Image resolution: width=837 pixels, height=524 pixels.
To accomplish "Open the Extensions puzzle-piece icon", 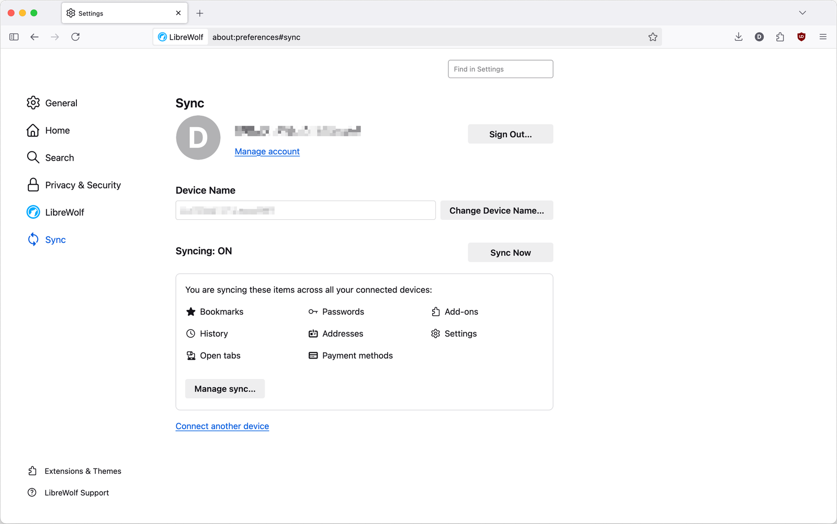I will click(x=780, y=37).
